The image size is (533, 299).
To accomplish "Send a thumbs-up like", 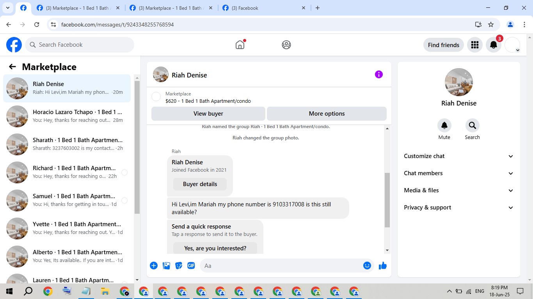I will click(382, 266).
